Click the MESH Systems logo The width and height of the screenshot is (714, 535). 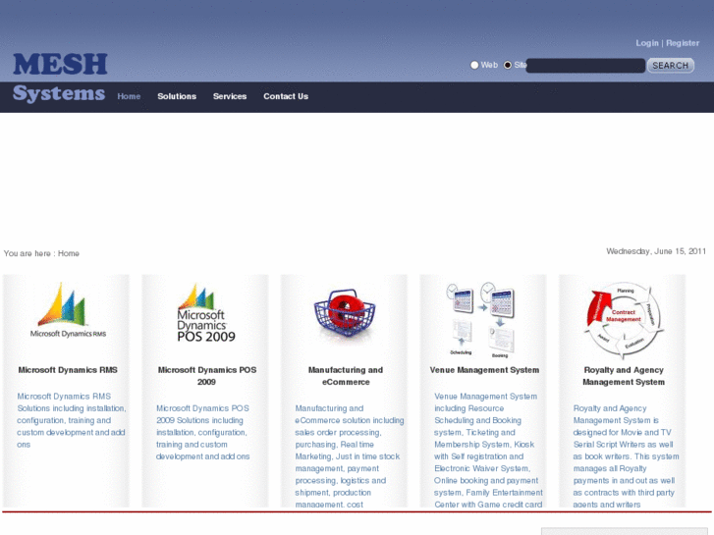pyautogui.click(x=60, y=78)
